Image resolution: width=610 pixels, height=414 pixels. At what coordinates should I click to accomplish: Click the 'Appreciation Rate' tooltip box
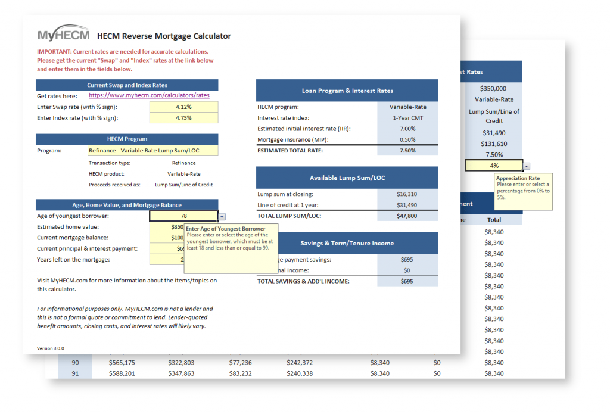523,191
